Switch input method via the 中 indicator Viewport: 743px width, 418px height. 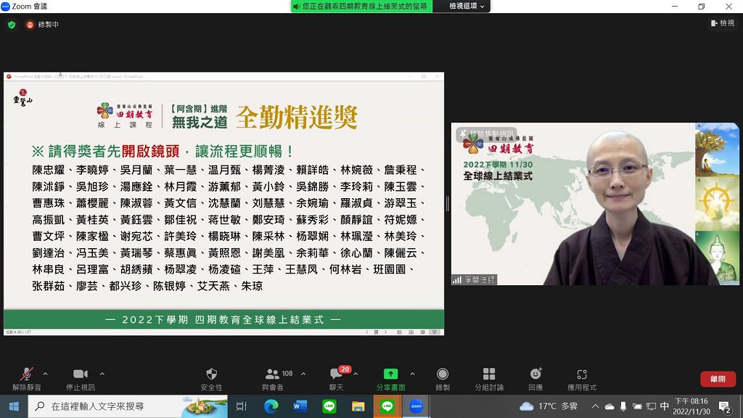click(x=665, y=406)
